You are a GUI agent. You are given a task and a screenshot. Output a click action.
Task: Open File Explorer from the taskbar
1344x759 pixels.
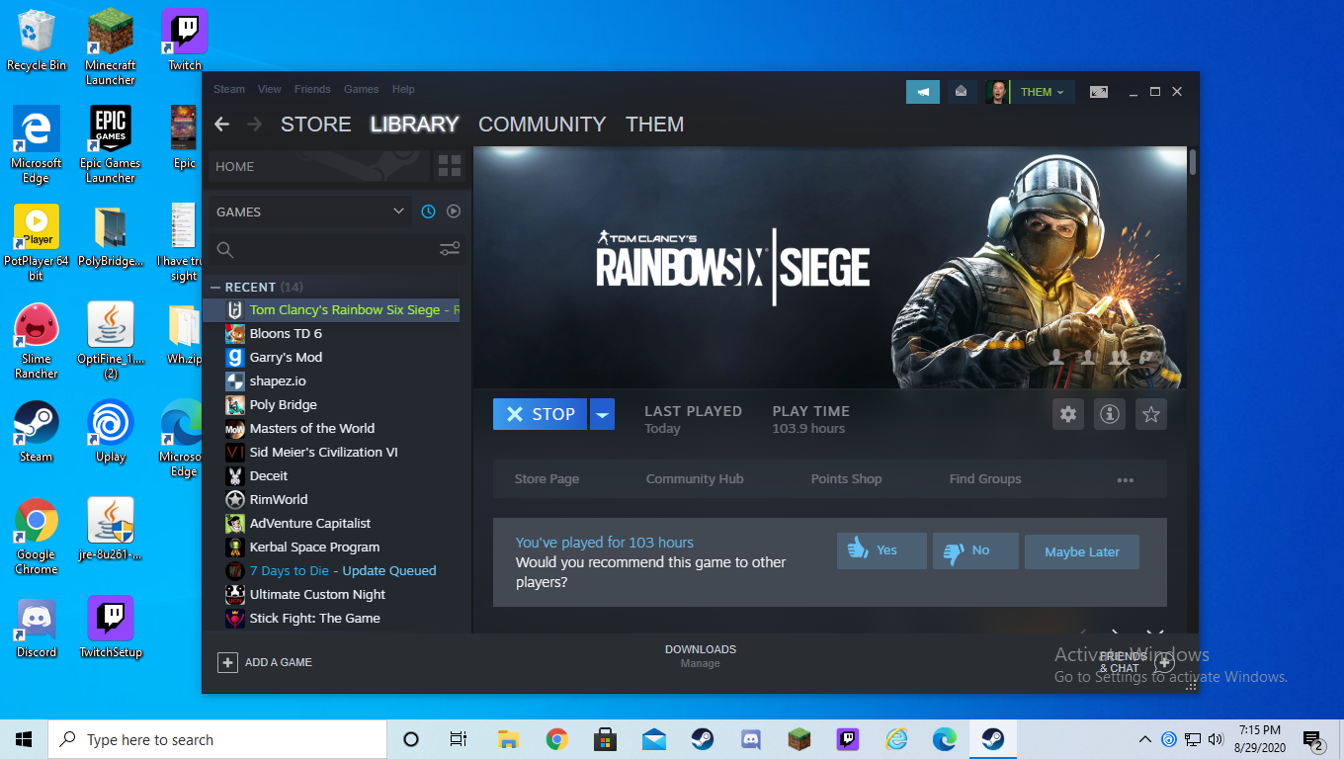[x=508, y=739]
